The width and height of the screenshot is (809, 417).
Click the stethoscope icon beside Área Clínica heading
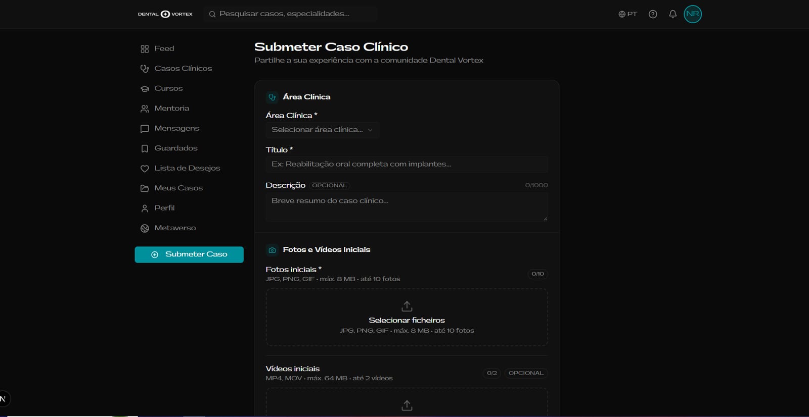(x=272, y=97)
